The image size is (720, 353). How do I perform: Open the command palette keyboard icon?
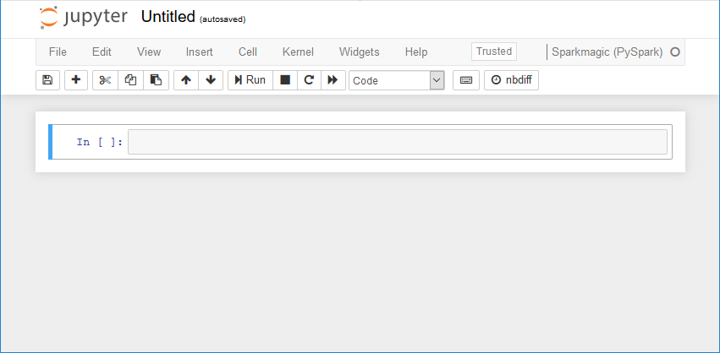[466, 80]
